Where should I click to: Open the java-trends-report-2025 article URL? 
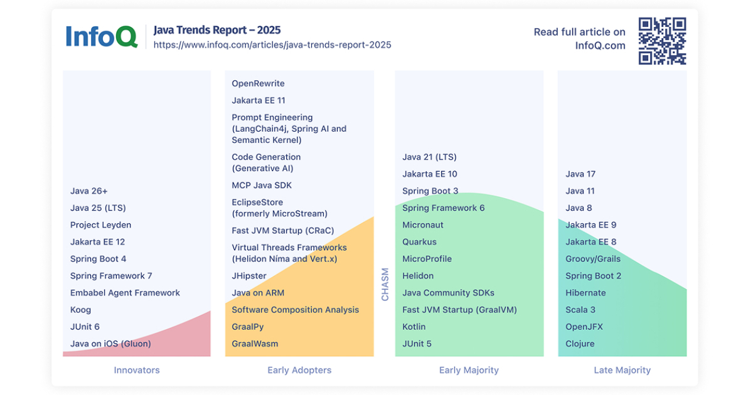pos(273,45)
